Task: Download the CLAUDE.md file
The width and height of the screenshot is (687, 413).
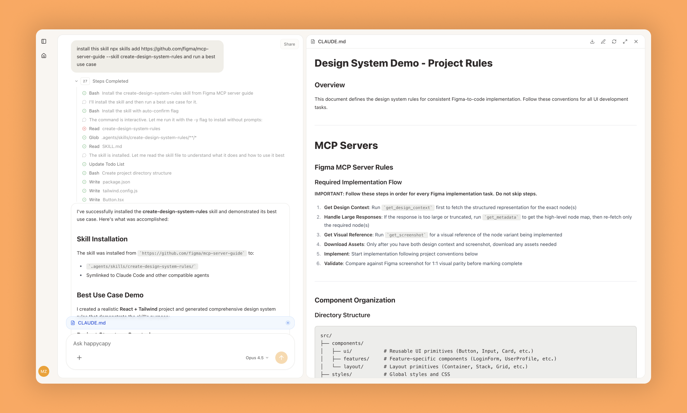Action: click(592, 42)
